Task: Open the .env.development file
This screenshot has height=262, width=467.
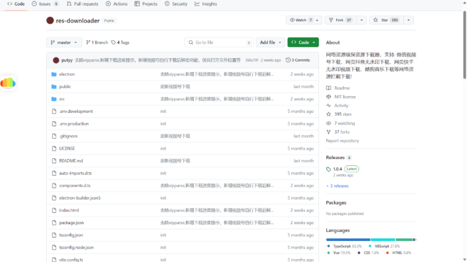Action: coord(76,111)
